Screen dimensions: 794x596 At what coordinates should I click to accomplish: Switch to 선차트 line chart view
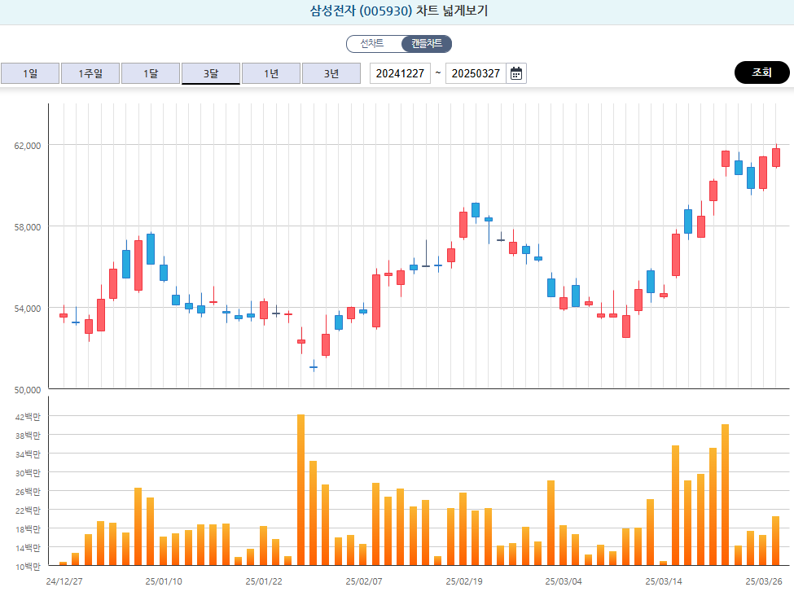click(372, 43)
